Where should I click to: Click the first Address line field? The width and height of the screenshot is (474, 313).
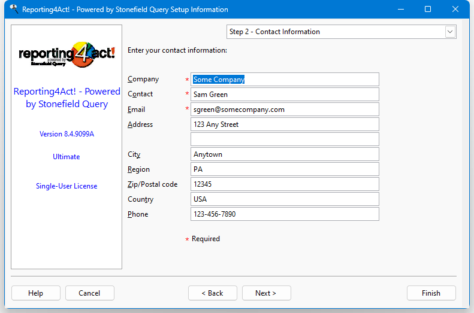285,124
